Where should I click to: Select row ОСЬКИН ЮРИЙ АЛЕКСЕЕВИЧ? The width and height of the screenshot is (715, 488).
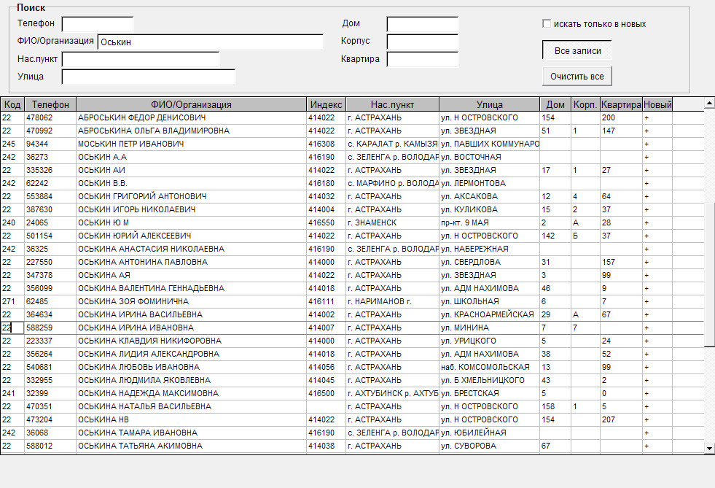tap(352, 236)
